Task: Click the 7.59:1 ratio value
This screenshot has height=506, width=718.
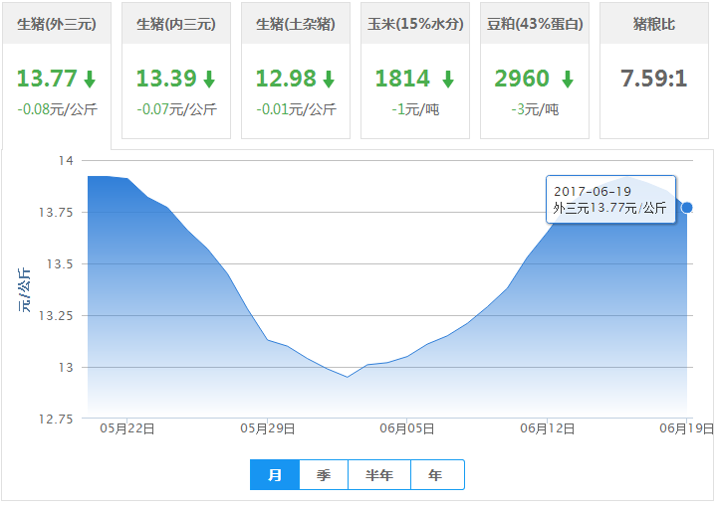Action: click(654, 79)
